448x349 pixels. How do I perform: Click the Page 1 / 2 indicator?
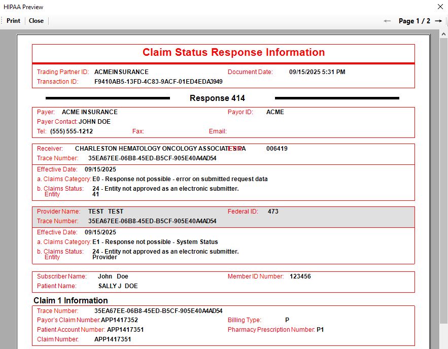pyautogui.click(x=415, y=21)
